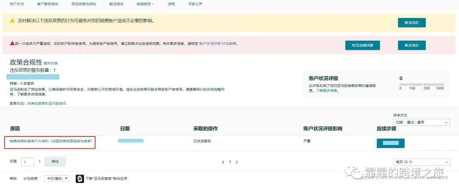Expand the 数据报告 menu
This screenshot has height=193, width=459.
pos(145,4)
